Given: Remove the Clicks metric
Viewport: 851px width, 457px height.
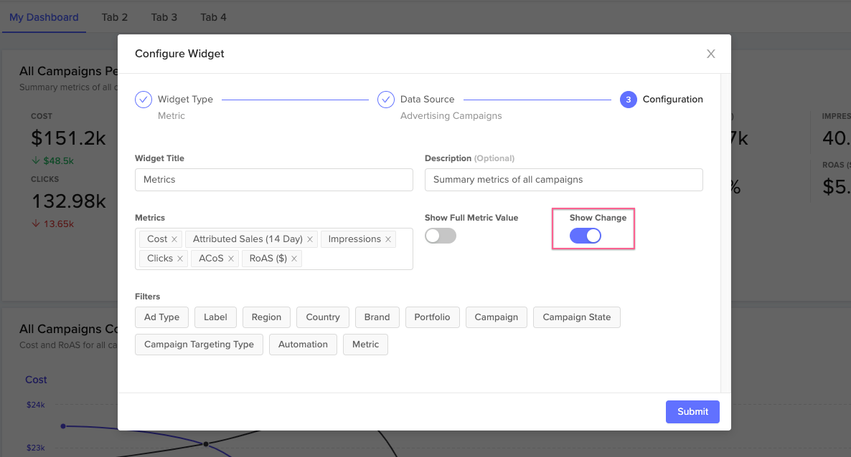Looking at the screenshot, I should tap(179, 258).
